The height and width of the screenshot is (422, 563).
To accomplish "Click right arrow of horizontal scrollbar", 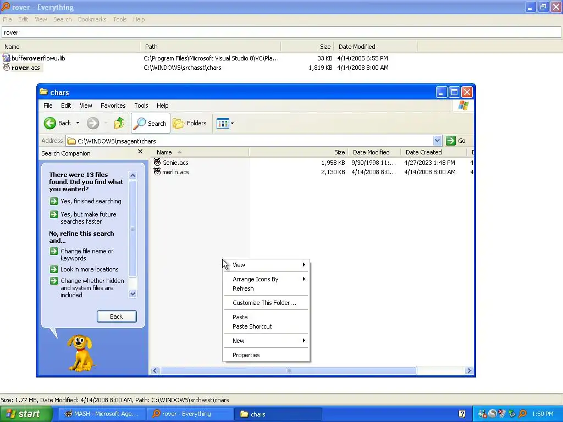I will (469, 371).
